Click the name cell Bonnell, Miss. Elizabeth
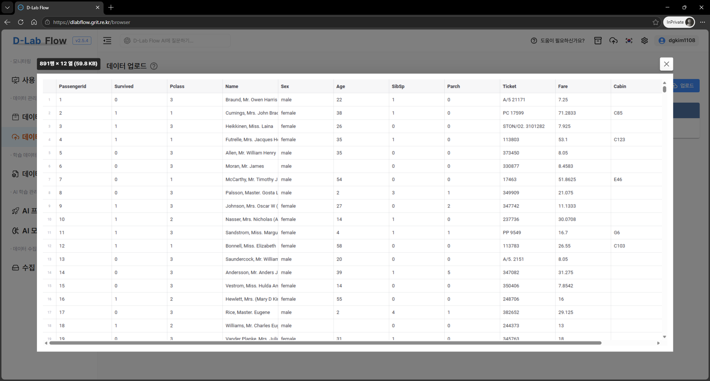 (250, 246)
